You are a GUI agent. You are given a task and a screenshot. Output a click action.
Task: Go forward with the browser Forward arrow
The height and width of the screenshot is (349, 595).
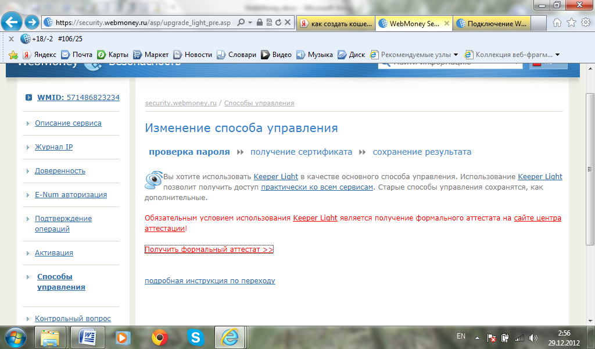32,23
